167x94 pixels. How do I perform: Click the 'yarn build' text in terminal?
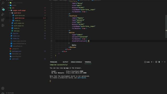click(x=82, y=78)
